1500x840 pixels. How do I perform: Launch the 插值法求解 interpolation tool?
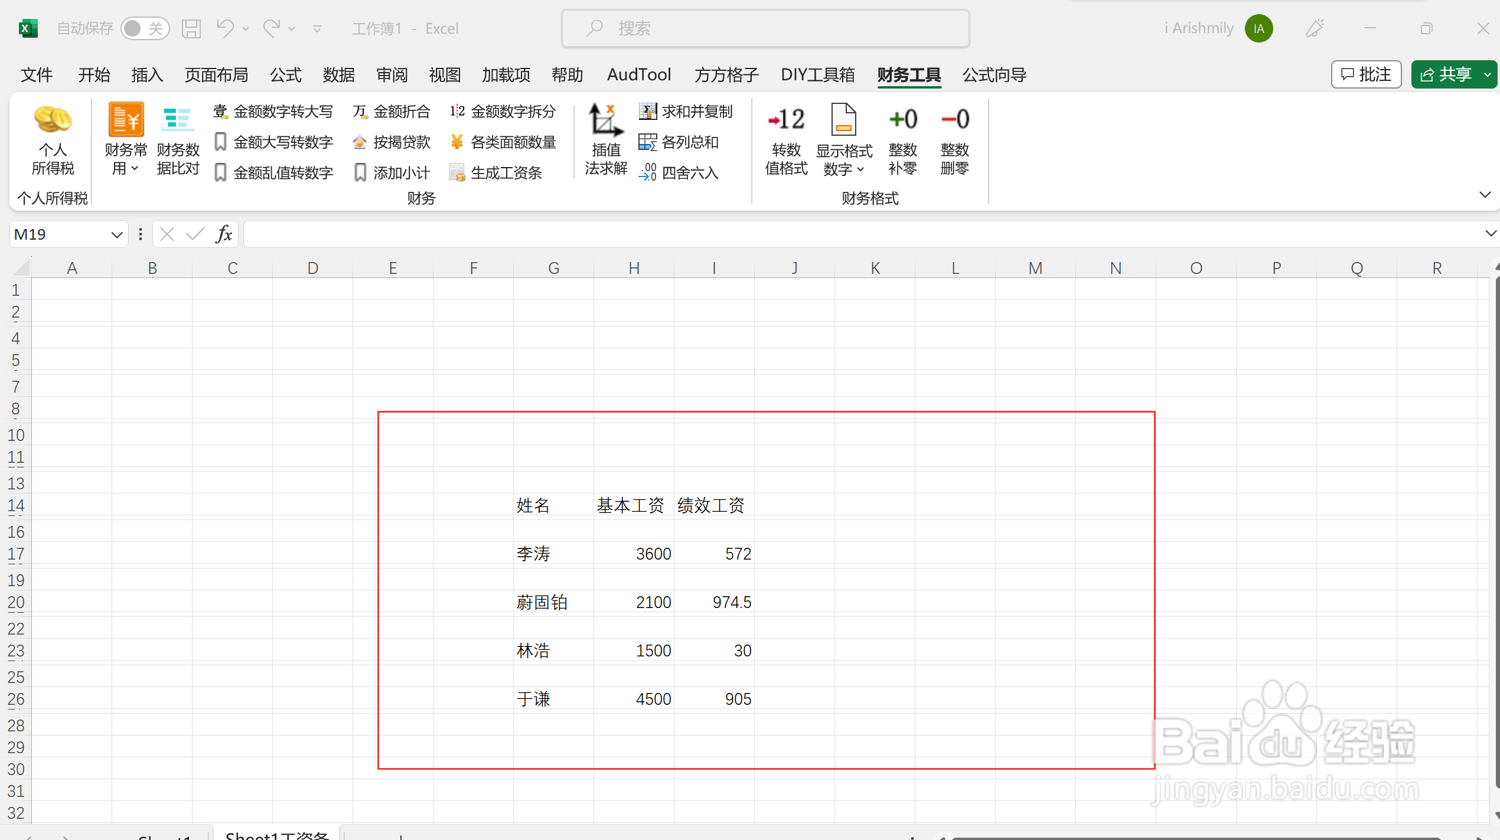(x=606, y=140)
